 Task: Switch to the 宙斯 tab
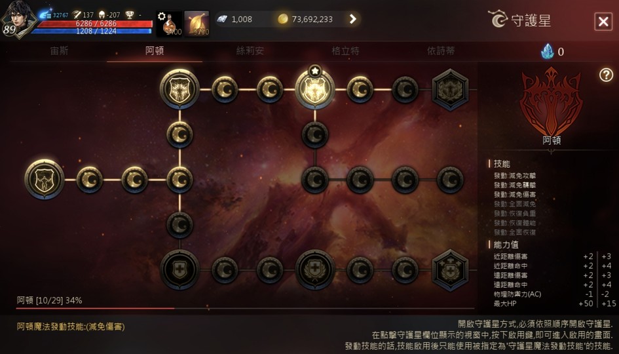[59, 51]
